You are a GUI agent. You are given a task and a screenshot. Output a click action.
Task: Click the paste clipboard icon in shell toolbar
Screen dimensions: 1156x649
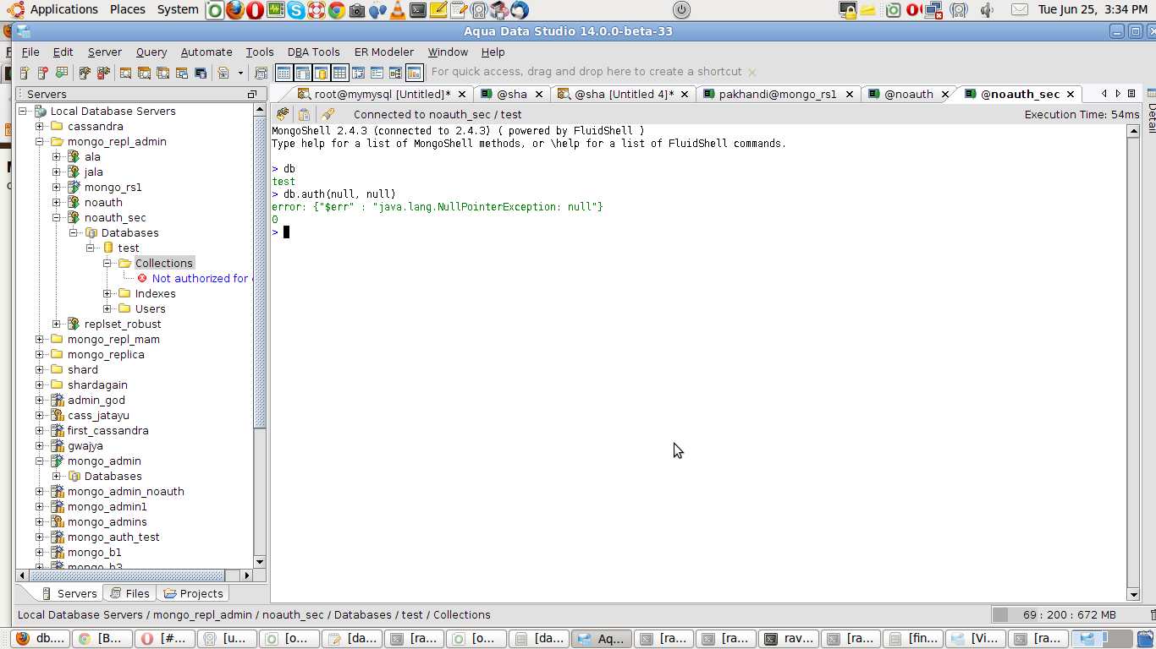[x=304, y=114]
